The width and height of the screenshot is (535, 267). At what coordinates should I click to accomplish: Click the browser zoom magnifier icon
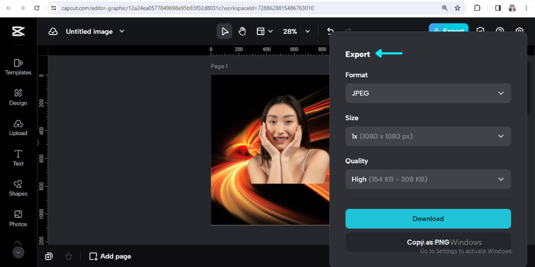pyautogui.click(x=445, y=8)
